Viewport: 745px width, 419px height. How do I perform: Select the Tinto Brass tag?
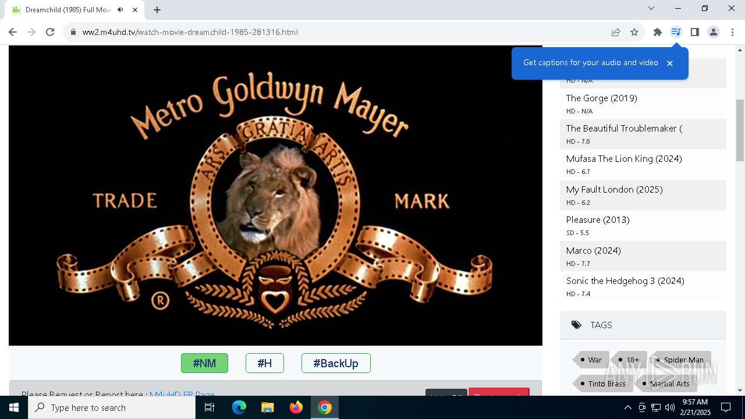[x=602, y=384]
